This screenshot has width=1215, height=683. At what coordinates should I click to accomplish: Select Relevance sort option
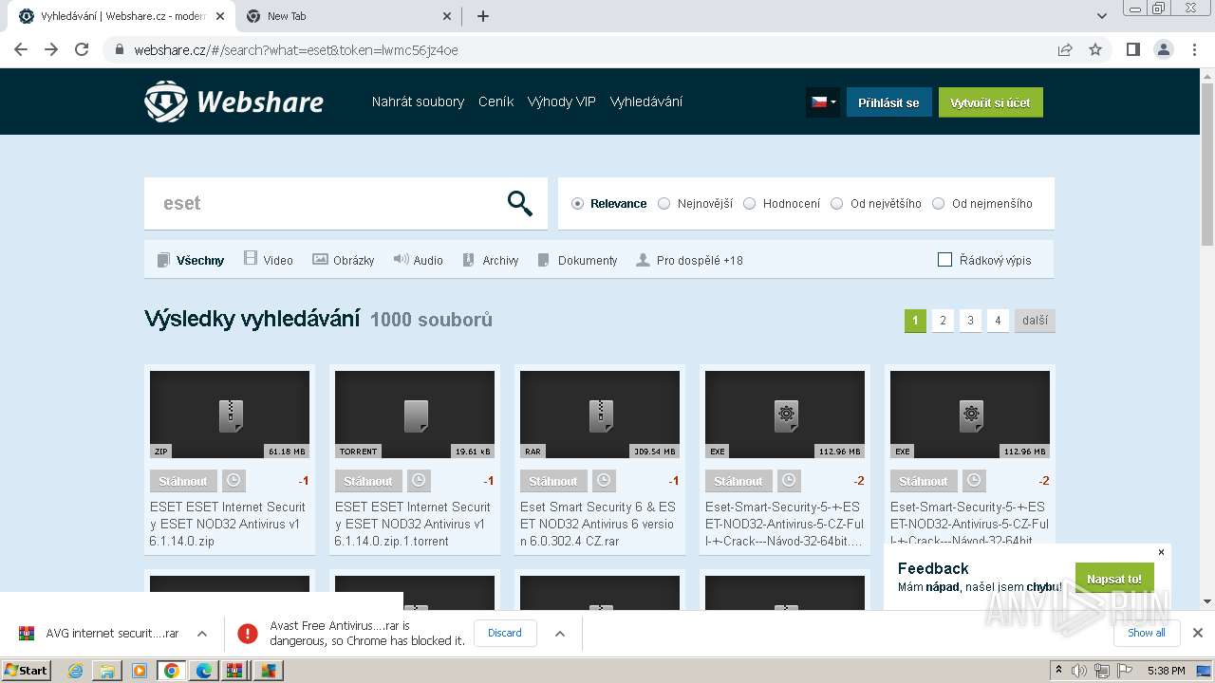click(x=608, y=203)
